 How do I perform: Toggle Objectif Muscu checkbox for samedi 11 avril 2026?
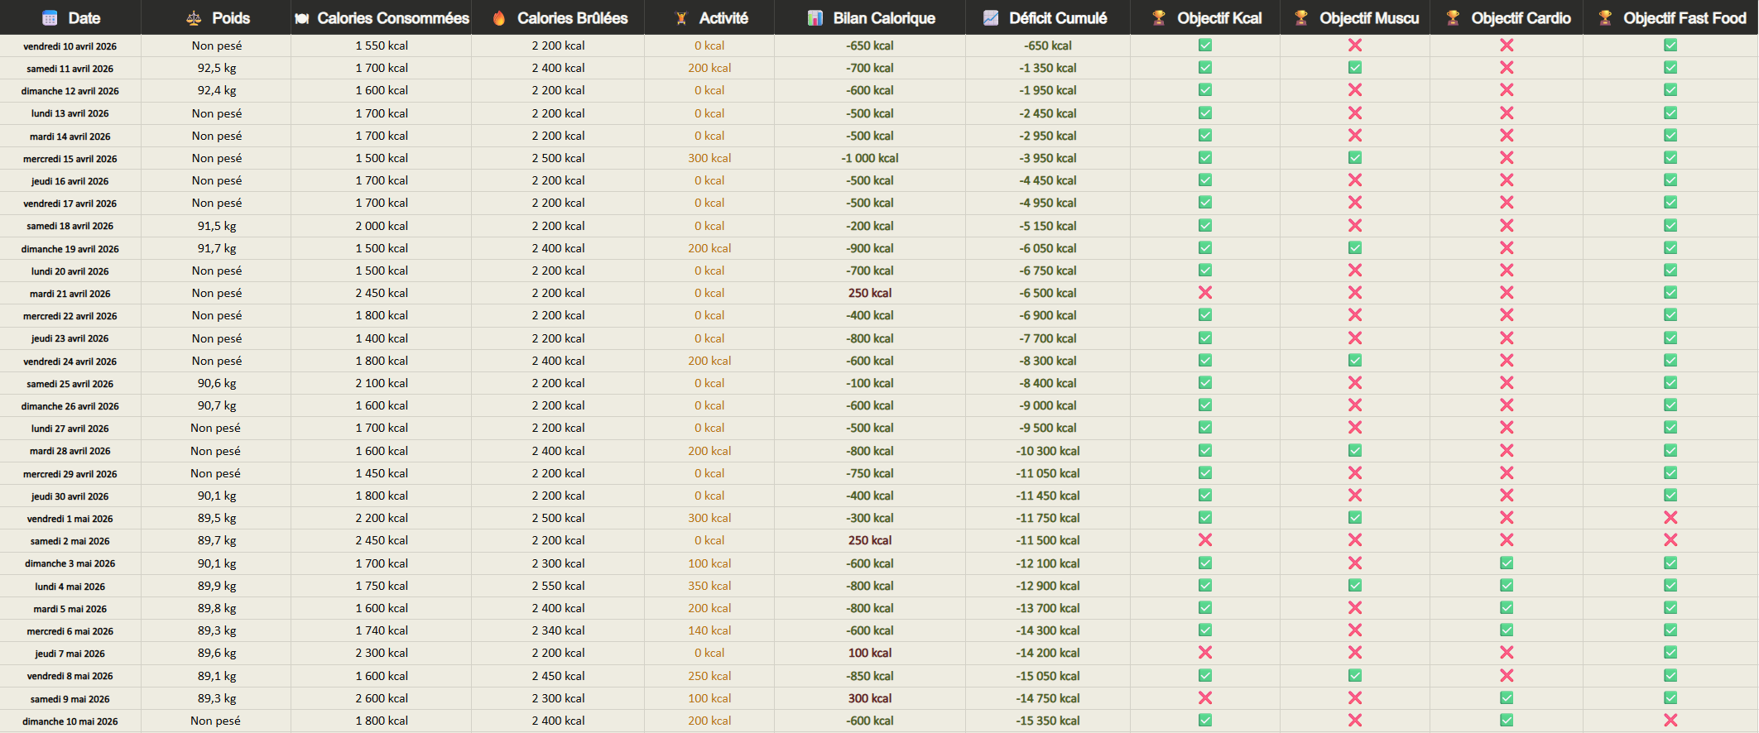coord(1355,68)
